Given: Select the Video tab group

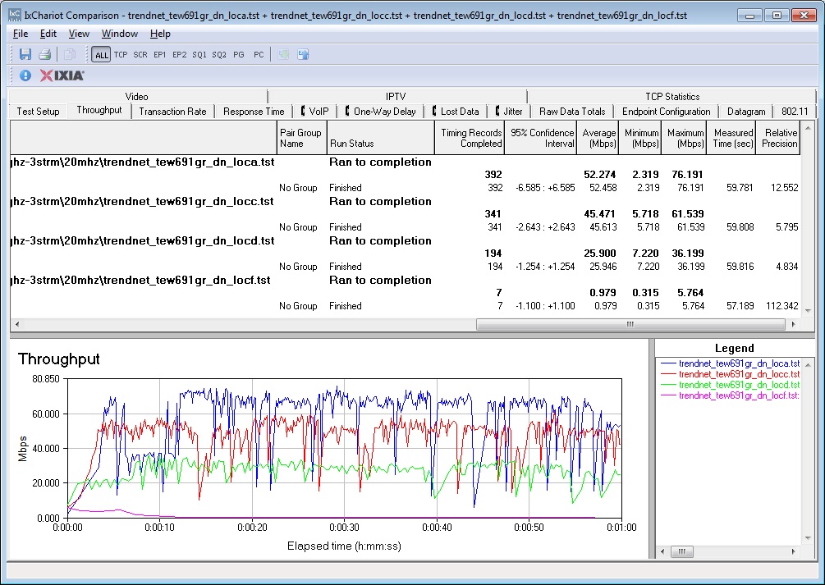Looking at the screenshot, I should tap(137, 97).
